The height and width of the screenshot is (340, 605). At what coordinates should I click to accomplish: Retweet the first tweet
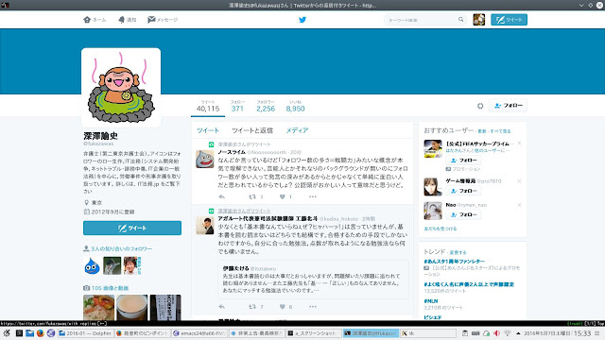tap(252, 196)
